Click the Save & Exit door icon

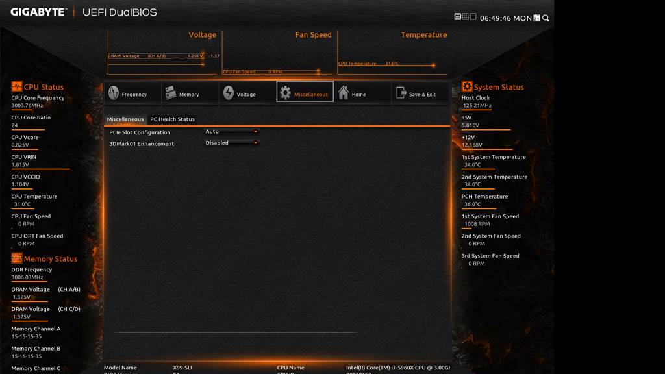[401, 93]
